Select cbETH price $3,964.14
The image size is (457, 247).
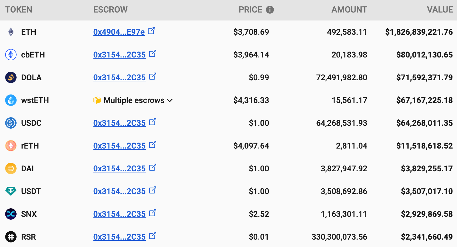coord(251,55)
